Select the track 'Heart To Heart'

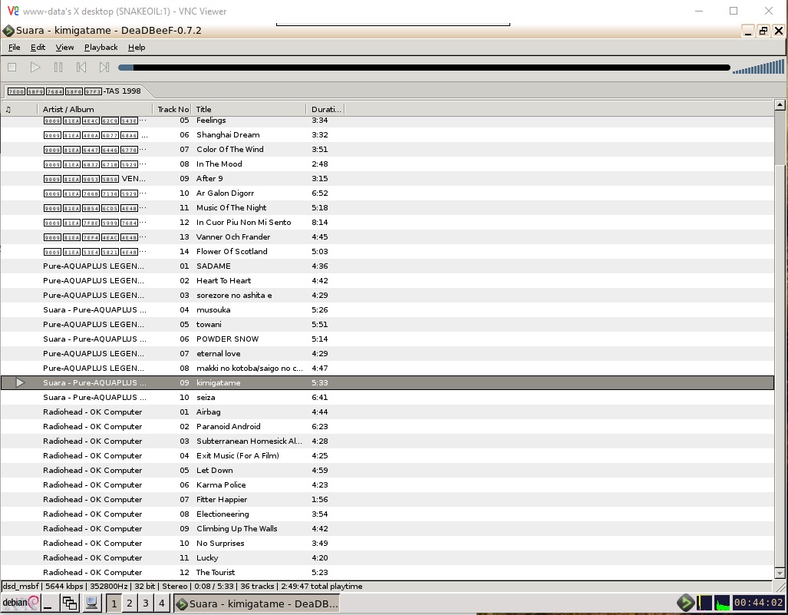point(387,280)
